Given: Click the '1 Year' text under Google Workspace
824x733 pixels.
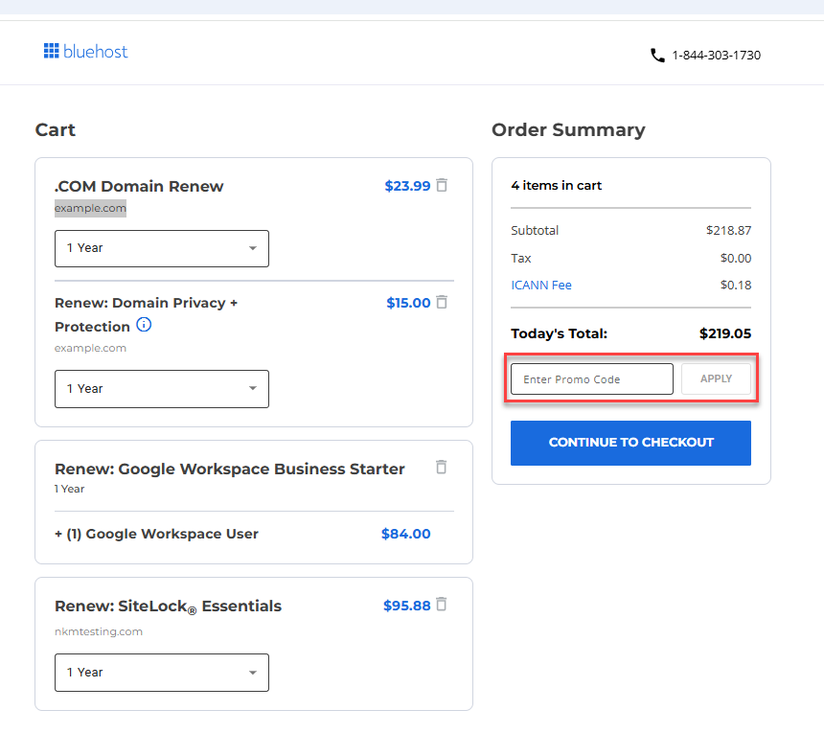Looking at the screenshot, I should pos(69,490).
